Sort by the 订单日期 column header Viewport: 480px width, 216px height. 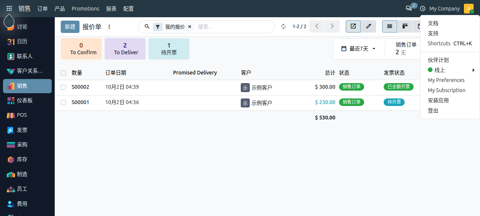116,73
